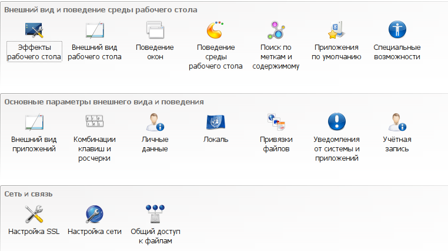The image size is (448, 251).
Task: Click the label "Учётная запись"
Action: coord(397,144)
